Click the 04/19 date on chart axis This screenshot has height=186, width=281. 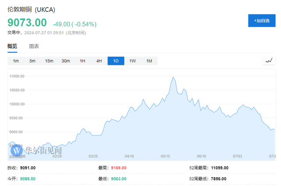(x=129, y=156)
